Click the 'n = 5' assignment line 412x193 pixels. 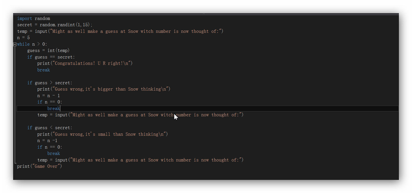pyautogui.click(x=23, y=38)
